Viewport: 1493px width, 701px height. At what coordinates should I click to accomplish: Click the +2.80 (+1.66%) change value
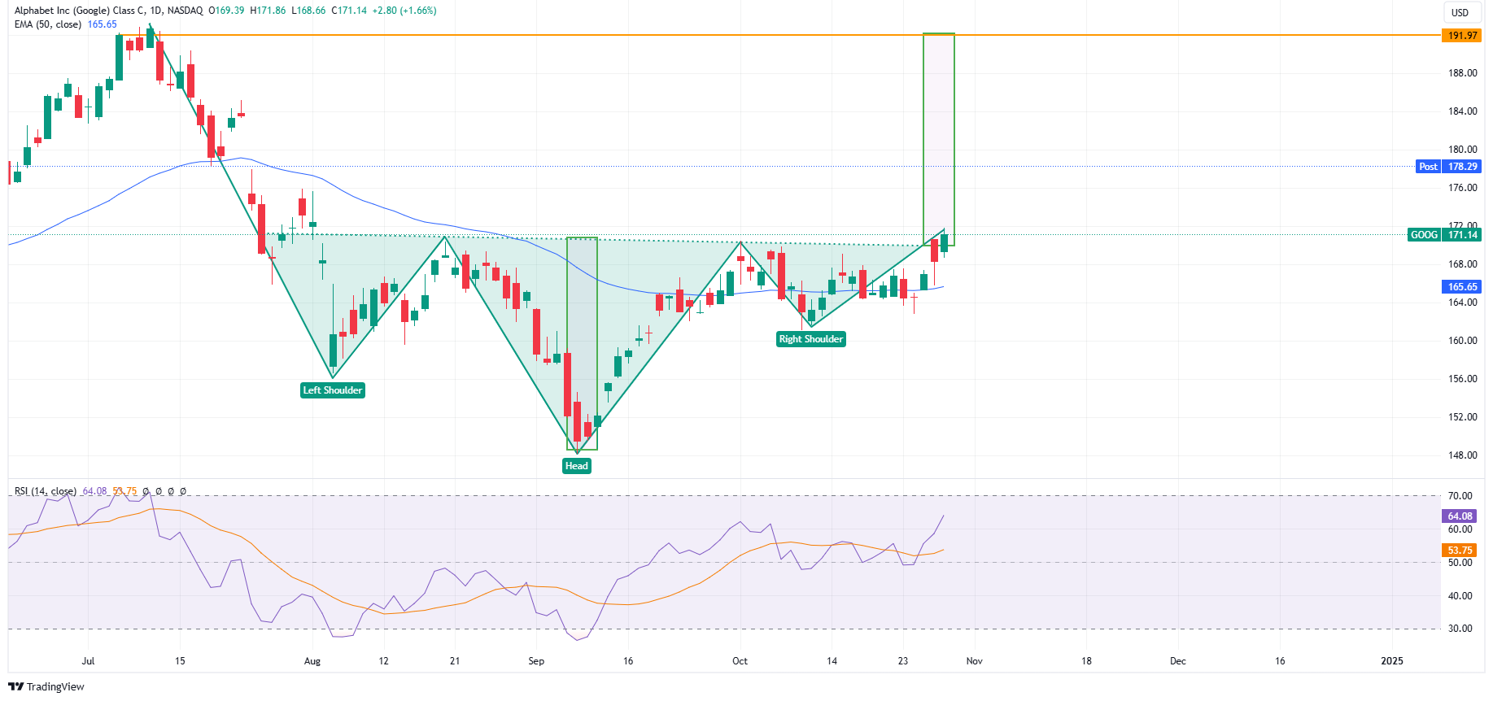pos(404,11)
